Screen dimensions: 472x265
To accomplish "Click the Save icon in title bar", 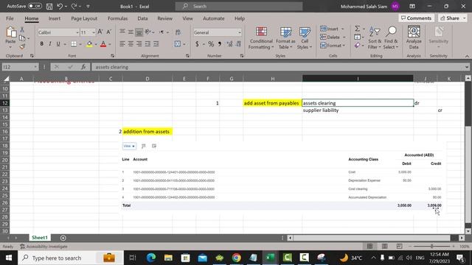I will coord(49,7).
